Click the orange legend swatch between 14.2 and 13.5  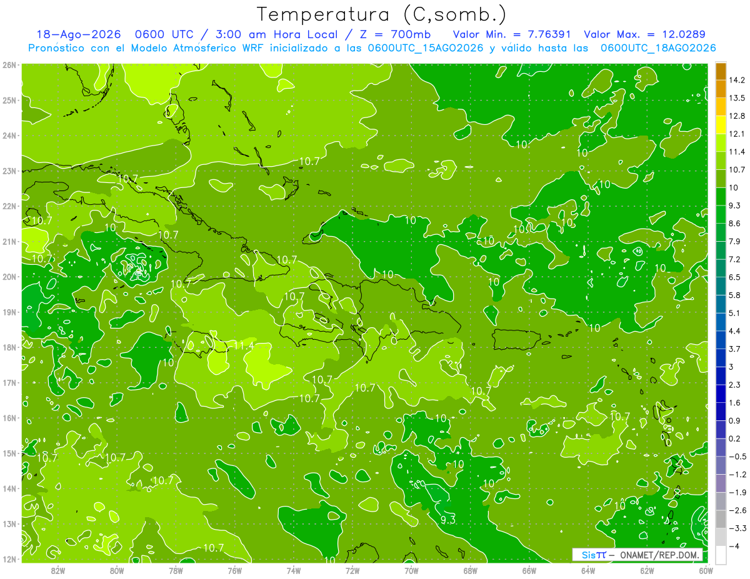point(721,89)
